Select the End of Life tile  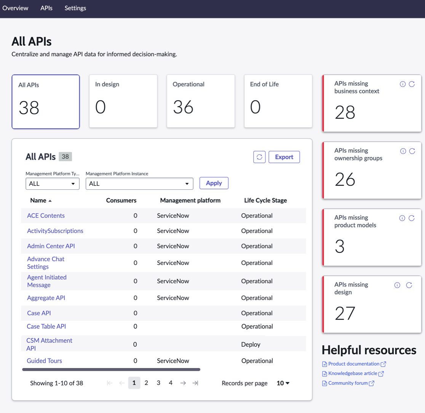278,101
